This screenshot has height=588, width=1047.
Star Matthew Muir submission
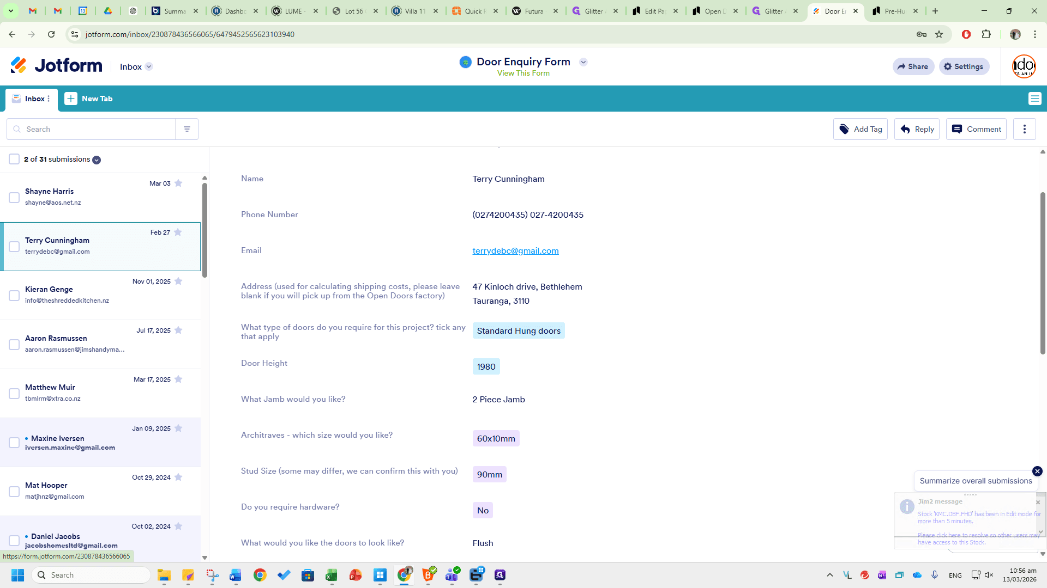coord(178,379)
